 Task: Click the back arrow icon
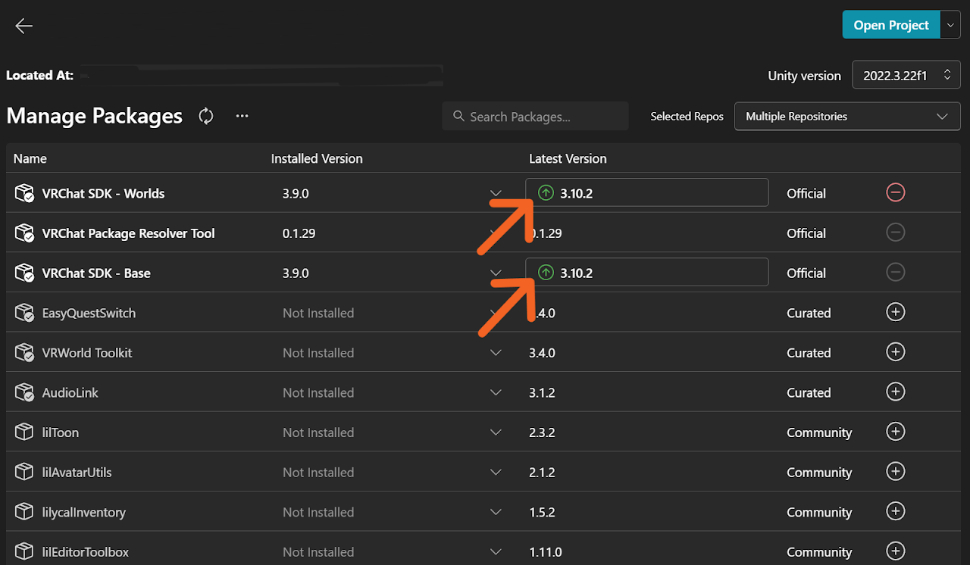point(24,26)
